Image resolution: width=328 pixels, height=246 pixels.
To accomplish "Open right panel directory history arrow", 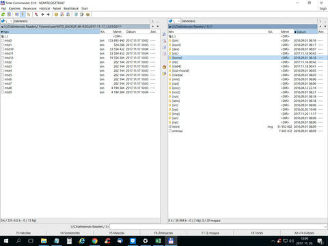I will [325, 27].
